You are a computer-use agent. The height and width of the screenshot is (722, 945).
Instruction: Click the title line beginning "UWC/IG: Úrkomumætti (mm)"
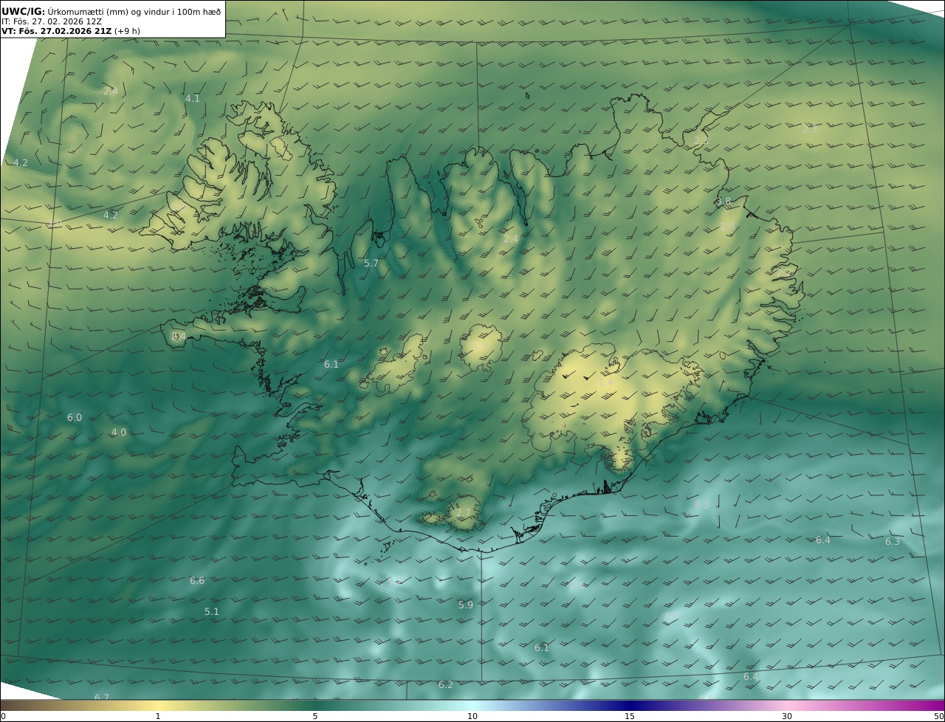click(111, 11)
